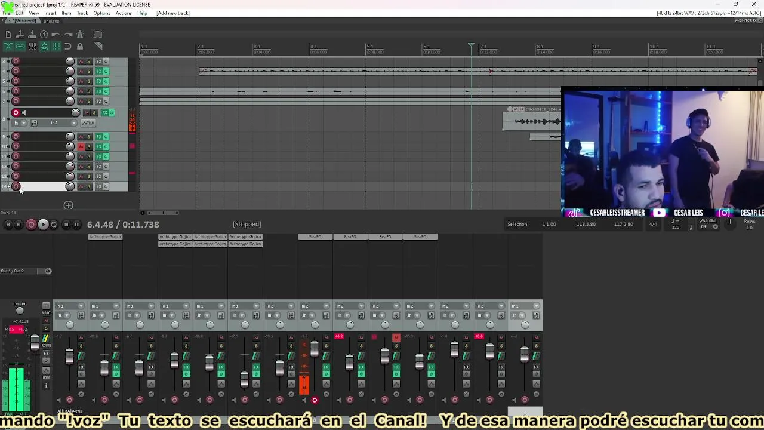
Task: Click the Open Project toolbar icon
Action: coord(20,35)
